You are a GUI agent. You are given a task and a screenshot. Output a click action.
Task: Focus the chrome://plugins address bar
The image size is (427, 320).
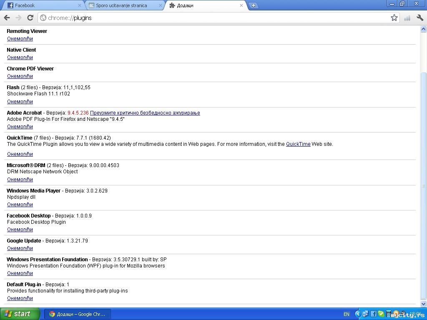coord(215,18)
